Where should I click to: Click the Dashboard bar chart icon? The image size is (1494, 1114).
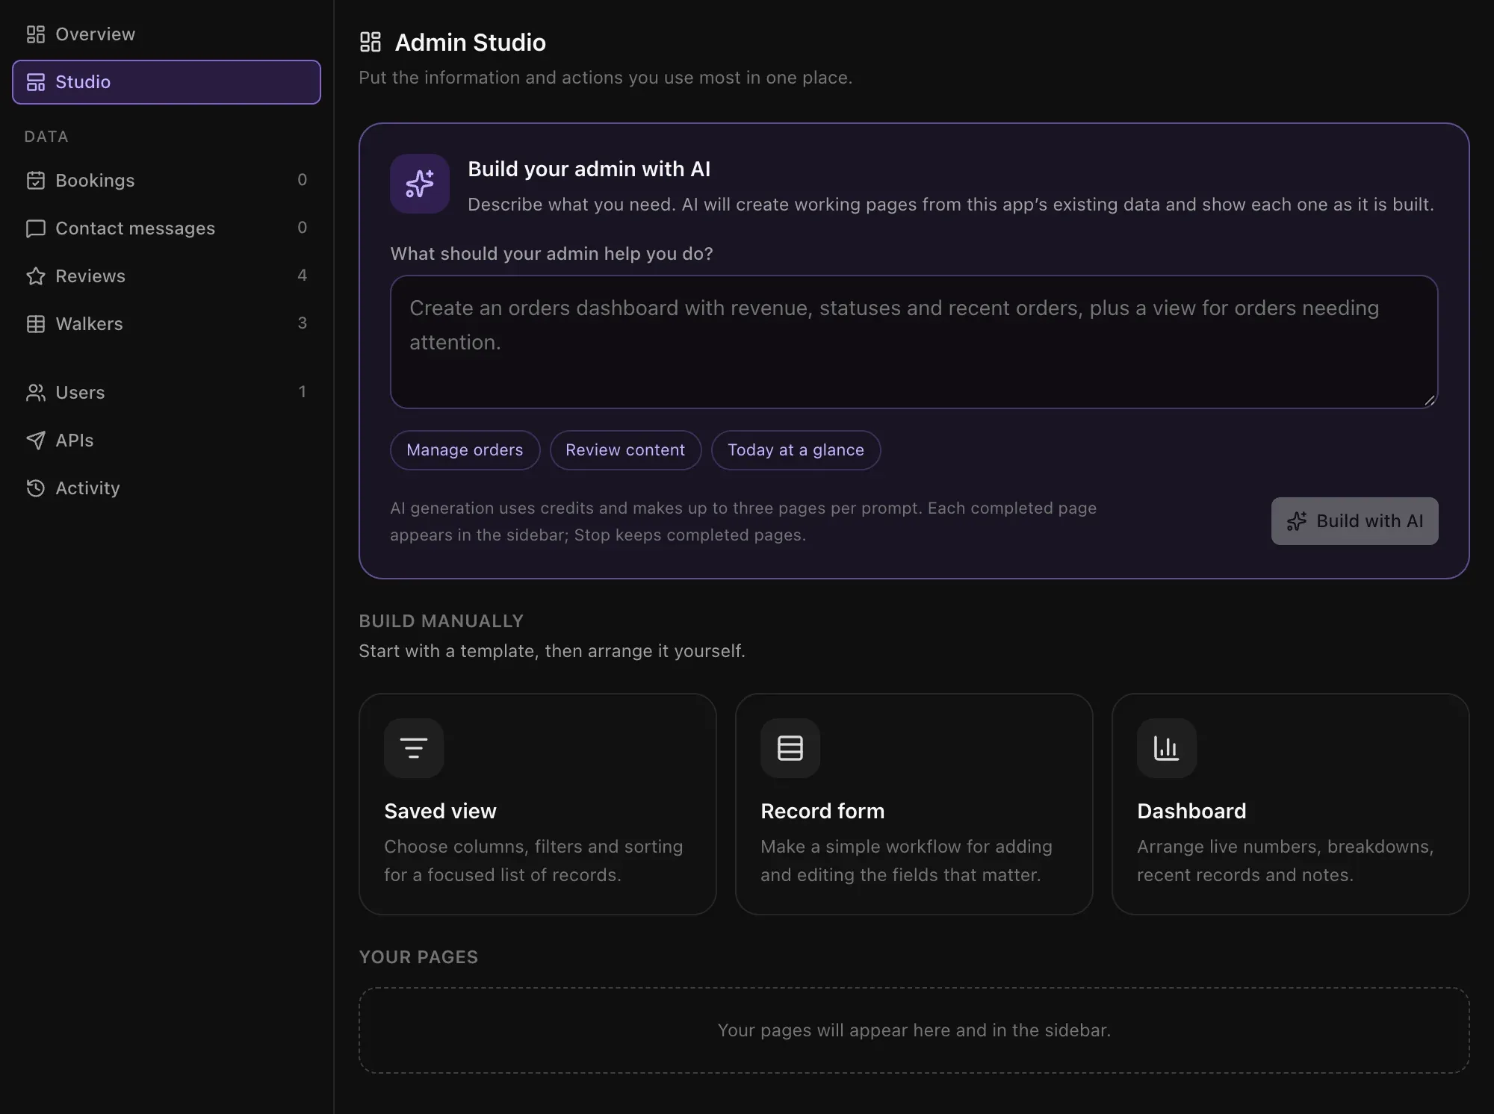1167,748
